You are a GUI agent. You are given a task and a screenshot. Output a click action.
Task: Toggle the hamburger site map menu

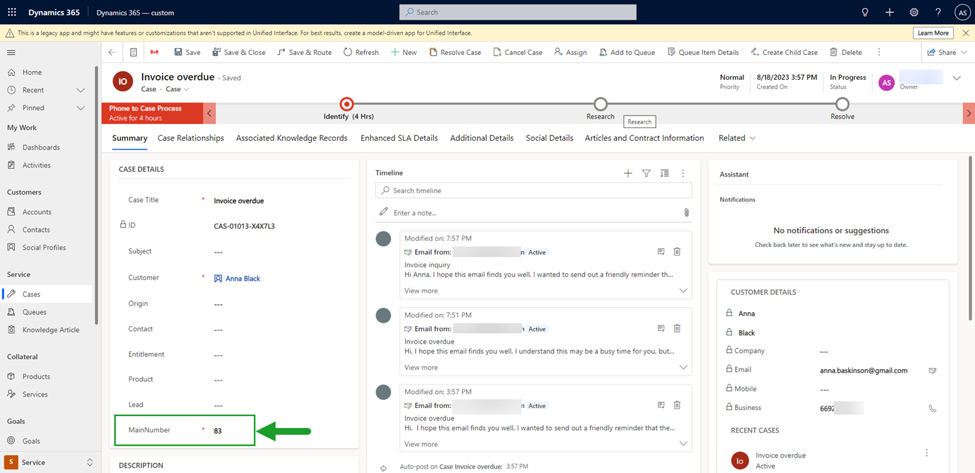pos(11,52)
